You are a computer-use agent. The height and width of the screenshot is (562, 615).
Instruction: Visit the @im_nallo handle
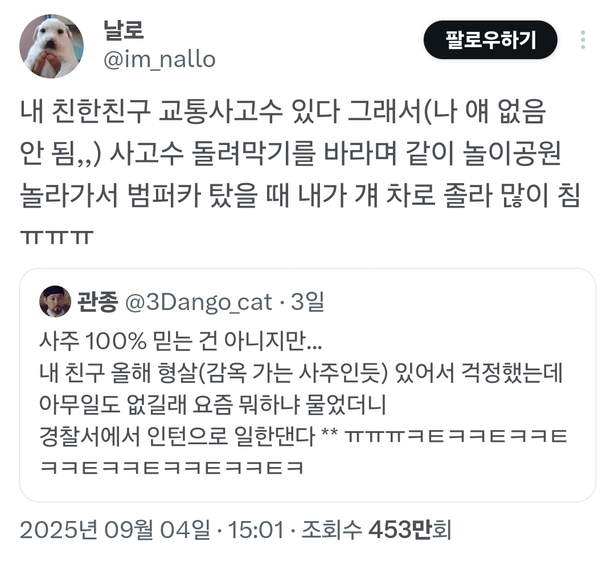[159, 60]
